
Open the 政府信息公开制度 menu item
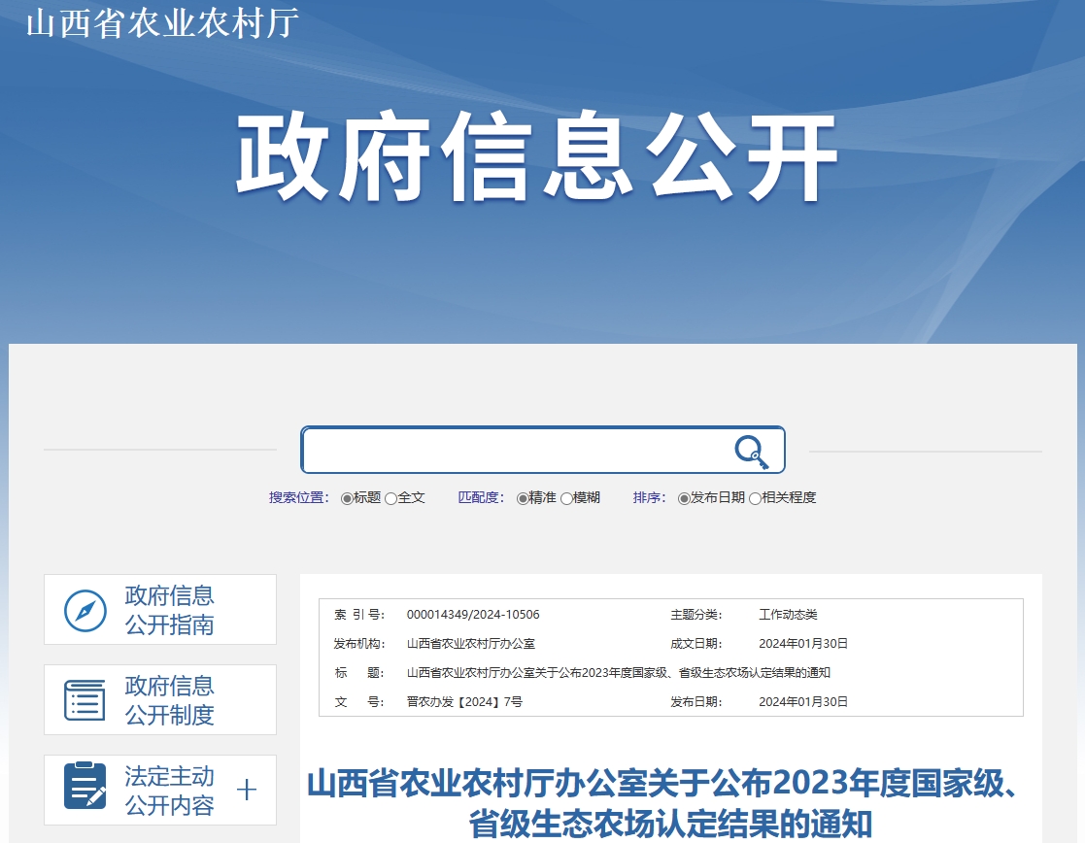169,700
